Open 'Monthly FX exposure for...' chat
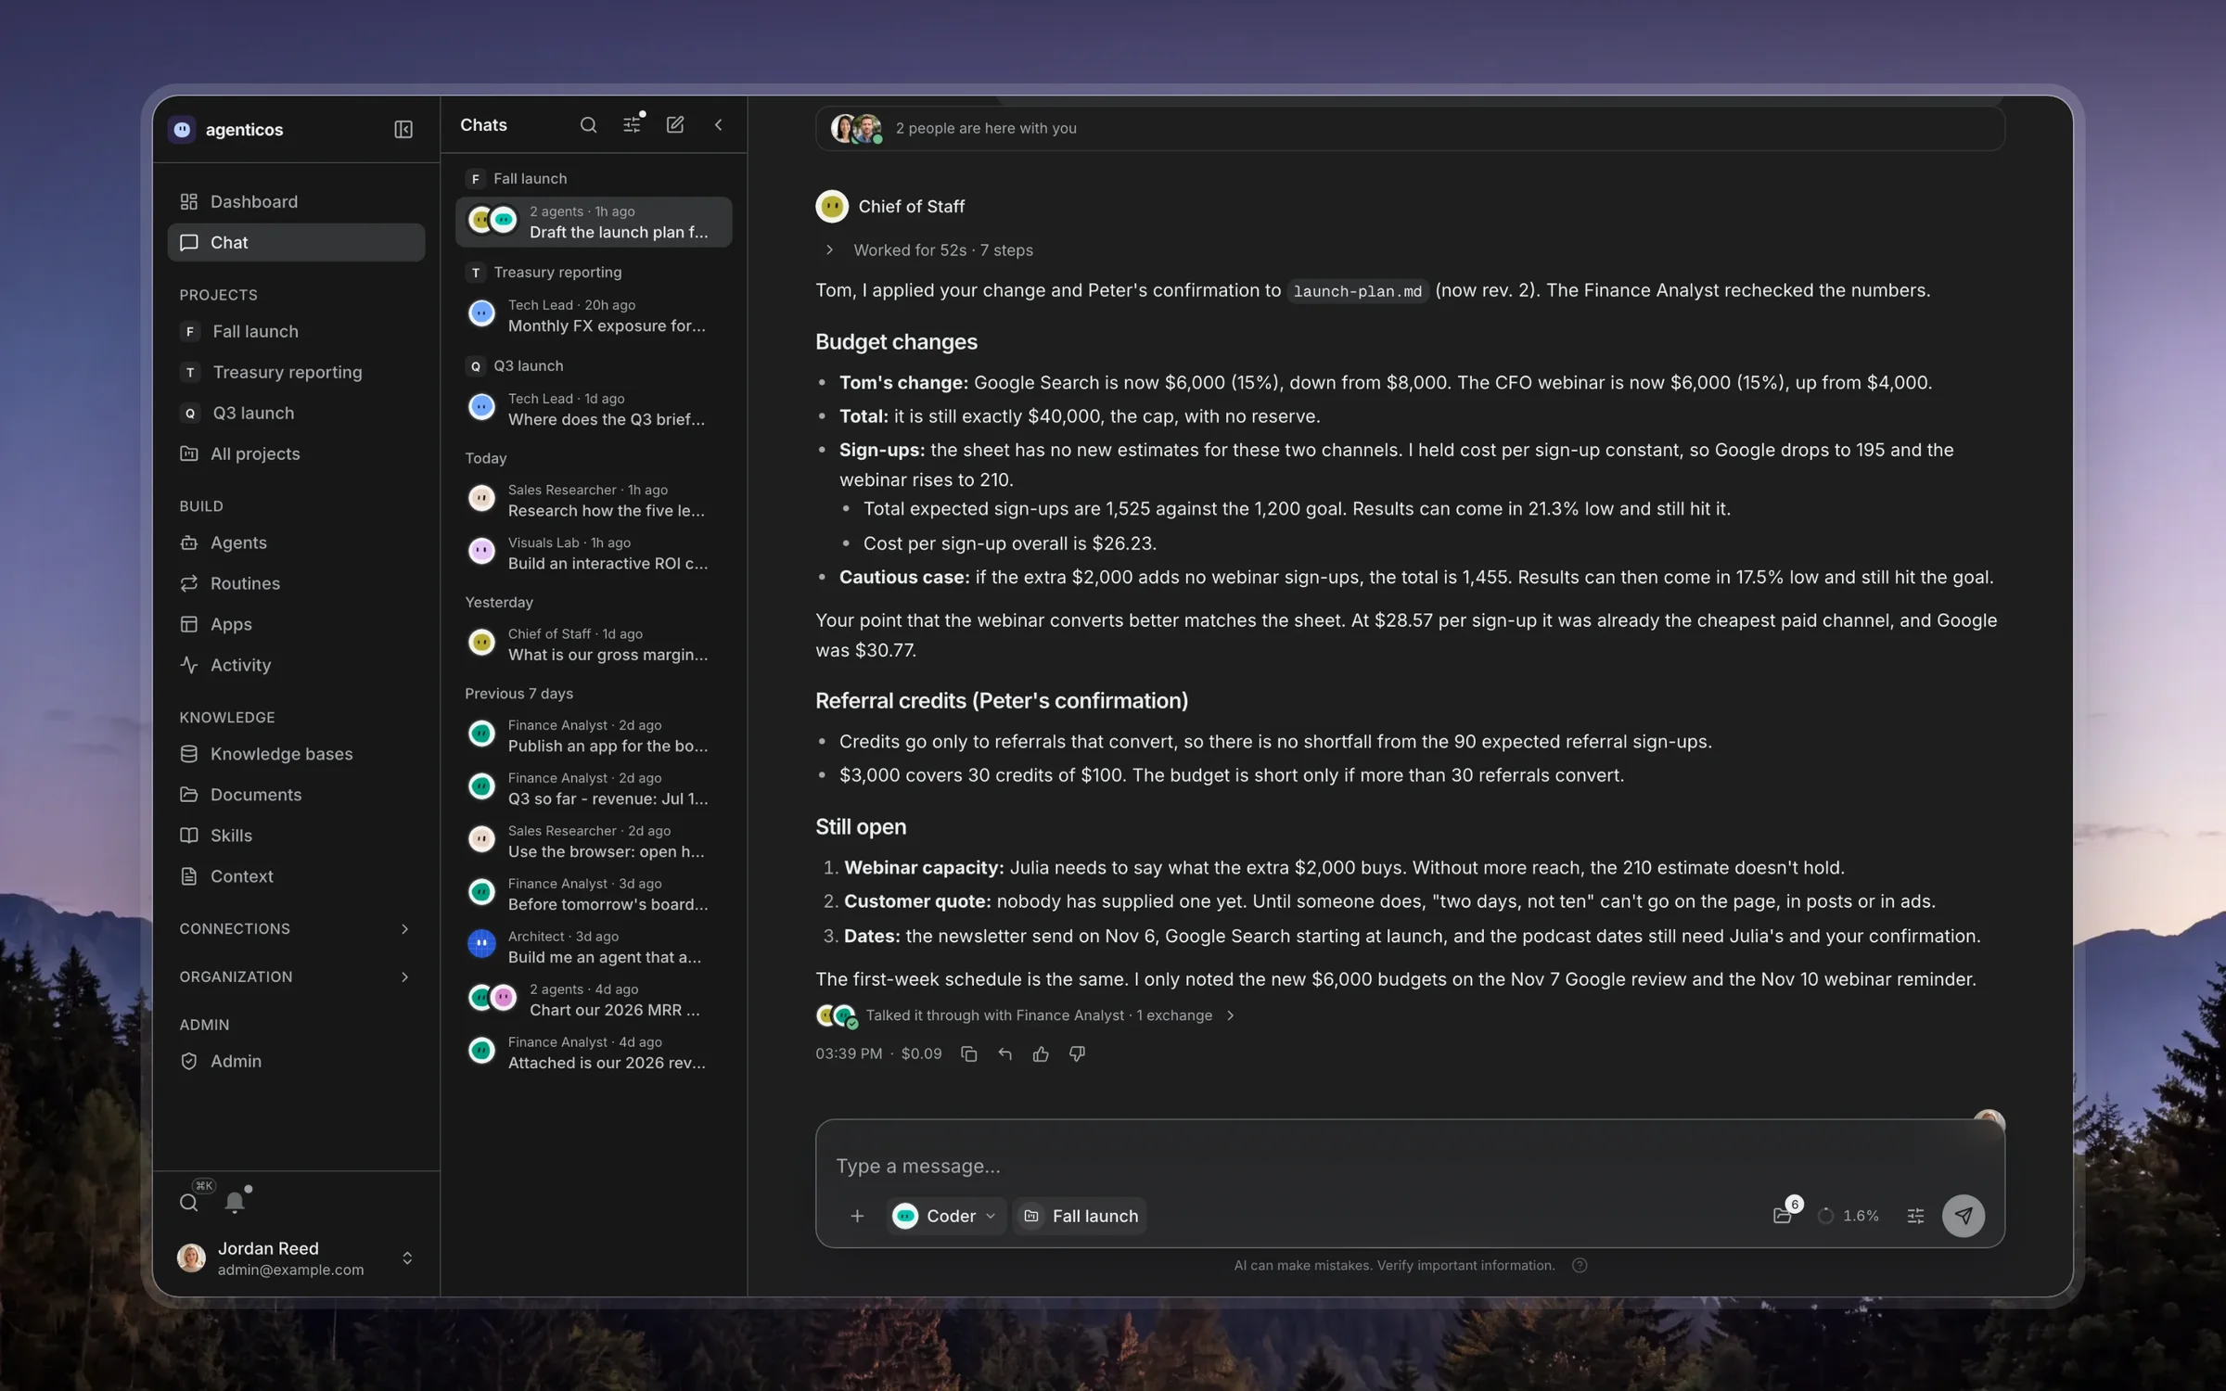The height and width of the screenshot is (1391, 2226). click(x=594, y=315)
